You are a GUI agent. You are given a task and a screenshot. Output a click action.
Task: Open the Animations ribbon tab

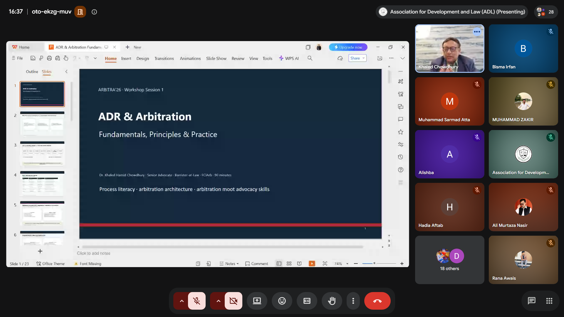click(190, 58)
